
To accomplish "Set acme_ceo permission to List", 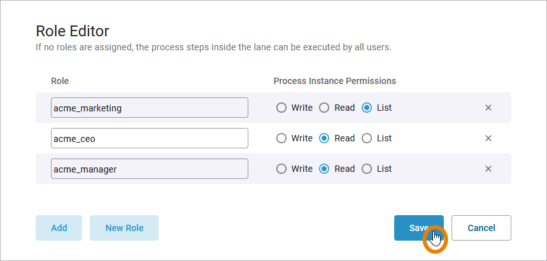I will (x=367, y=138).
